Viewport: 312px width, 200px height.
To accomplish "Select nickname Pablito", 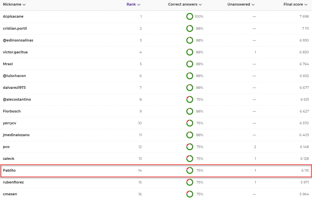I will click(x=9, y=170).
